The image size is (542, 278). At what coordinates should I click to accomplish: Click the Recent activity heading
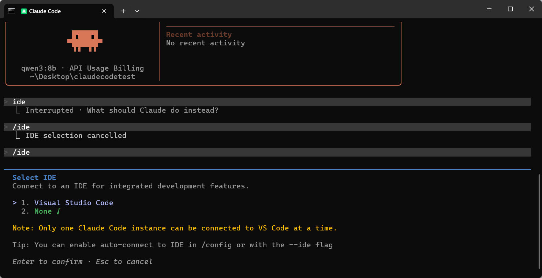coord(199,34)
